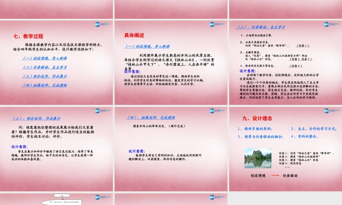Click "3、情景与任务驱动的融合;" item
Screen dimensions: 342x205
tap(260, 137)
